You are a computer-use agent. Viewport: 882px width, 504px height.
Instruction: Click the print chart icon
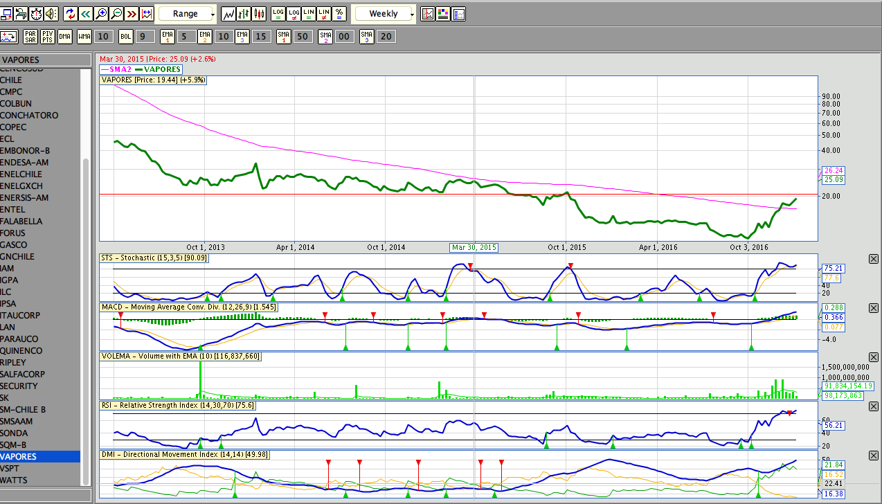point(20,14)
